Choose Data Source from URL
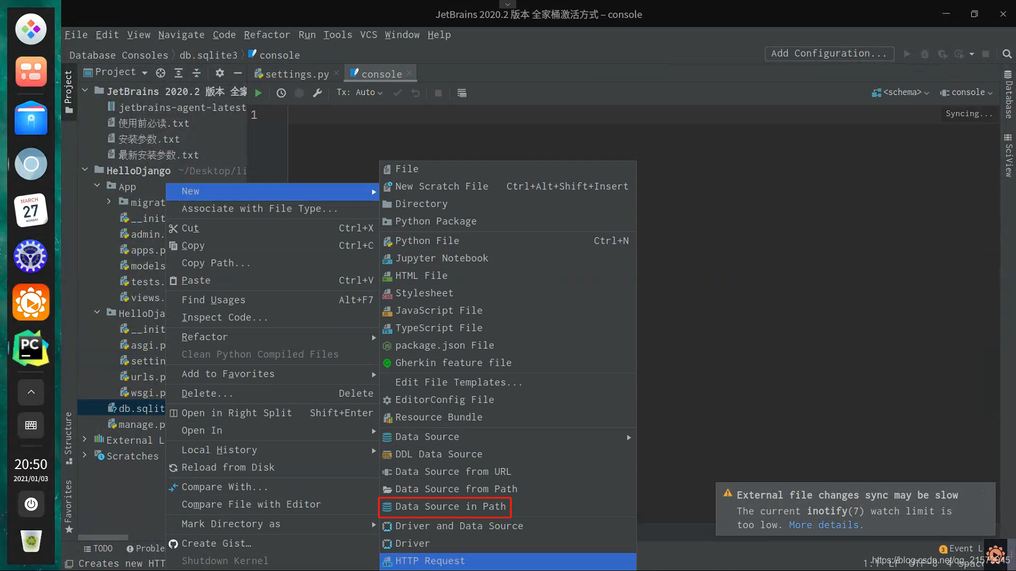The image size is (1016, 571). [x=508, y=471]
